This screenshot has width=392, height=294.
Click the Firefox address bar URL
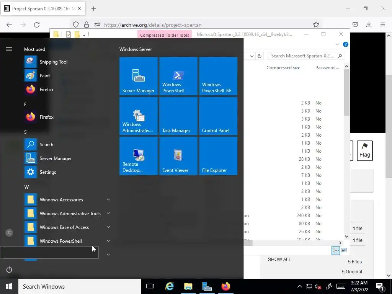coord(153,25)
